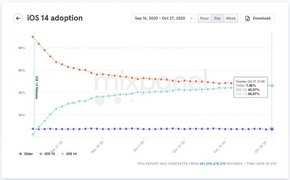Switch granularity to Day
290x180 pixels.
pyautogui.click(x=217, y=18)
